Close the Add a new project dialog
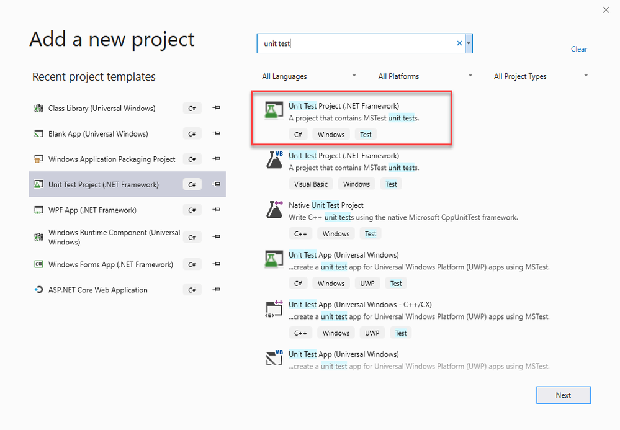The width and height of the screenshot is (620, 430). 606,10
